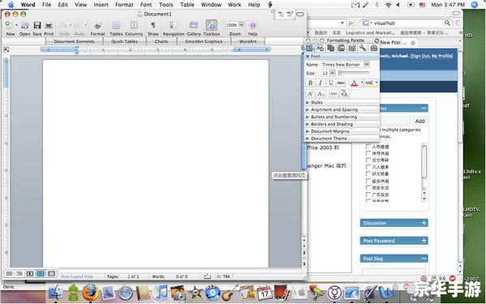Click the Add button for categories
Image resolution: width=486 pixels, height=304 pixels.
pos(420,121)
